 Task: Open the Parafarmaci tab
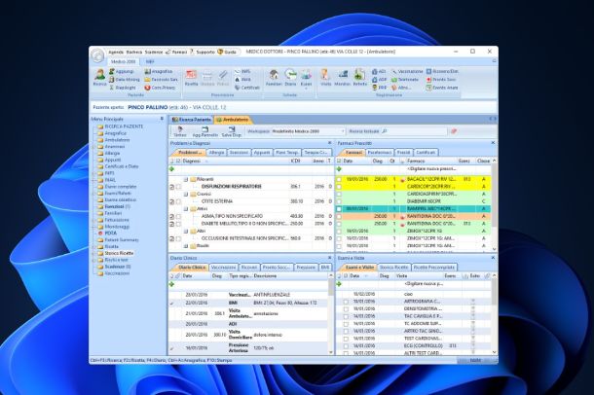click(x=380, y=153)
